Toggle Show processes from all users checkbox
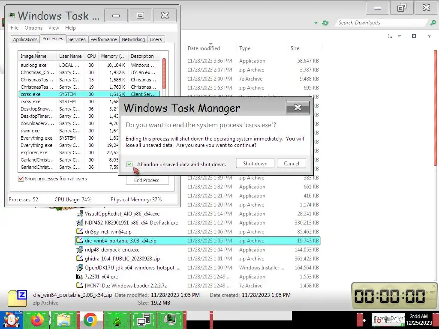The width and height of the screenshot is (439, 329). 21,179
